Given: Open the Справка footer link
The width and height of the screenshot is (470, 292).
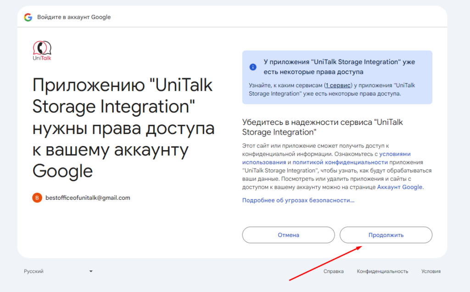Looking at the screenshot, I should pos(333,271).
